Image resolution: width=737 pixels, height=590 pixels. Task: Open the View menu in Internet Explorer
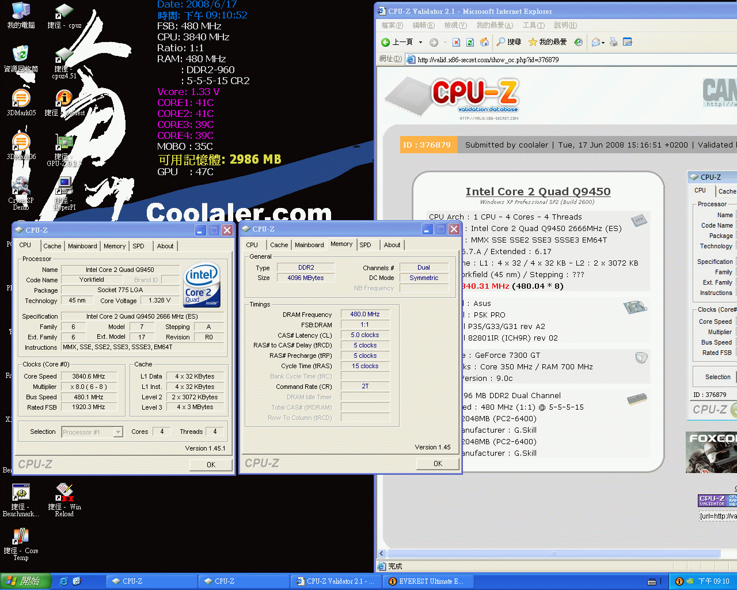point(455,25)
